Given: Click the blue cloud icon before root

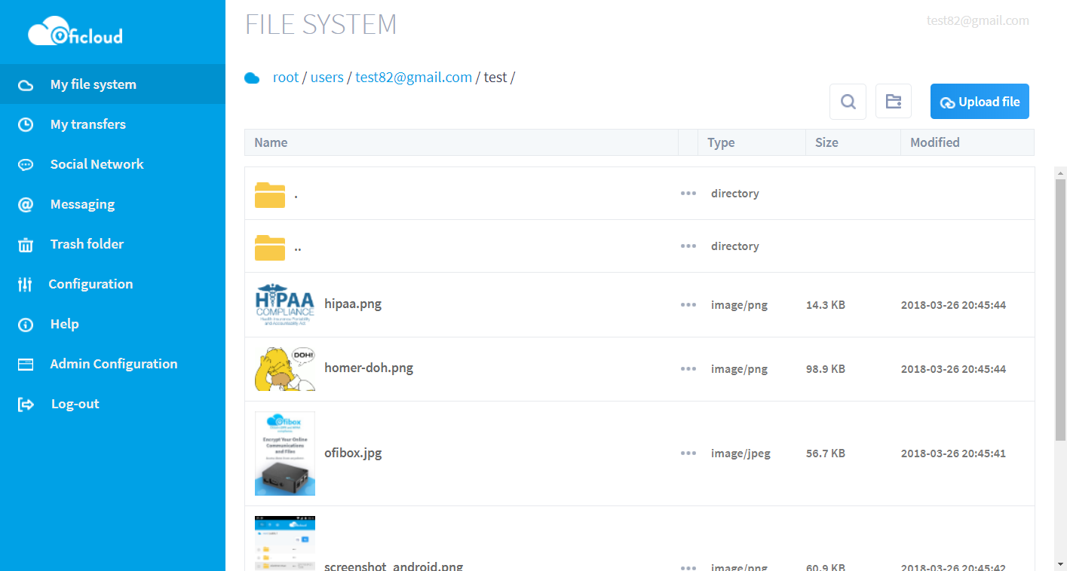Looking at the screenshot, I should click(252, 78).
